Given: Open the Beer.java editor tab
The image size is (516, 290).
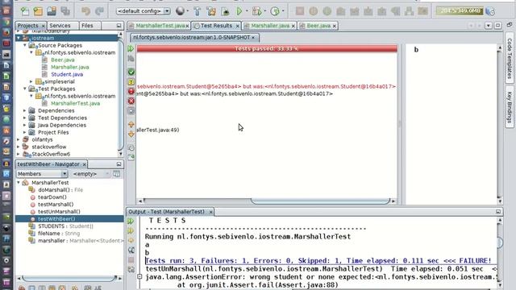Looking at the screenshot, I should 318,25.
